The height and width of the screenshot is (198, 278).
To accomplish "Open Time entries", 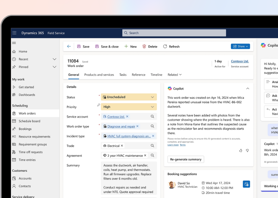I will coord(35,160).
